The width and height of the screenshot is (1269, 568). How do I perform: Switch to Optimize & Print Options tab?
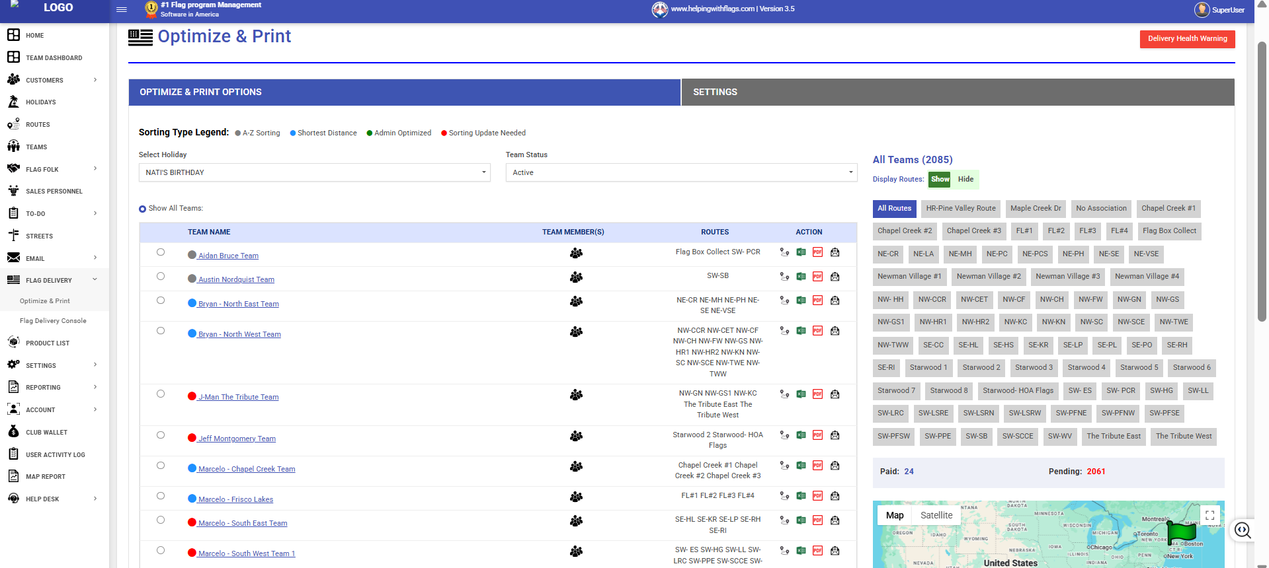coord(404,92)
